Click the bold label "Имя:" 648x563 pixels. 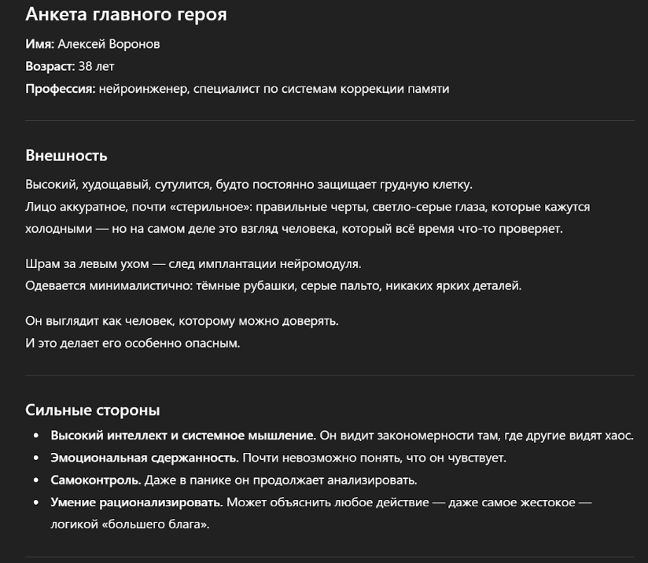tap(39, 44)
